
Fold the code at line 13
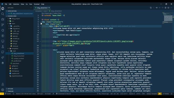40,41
